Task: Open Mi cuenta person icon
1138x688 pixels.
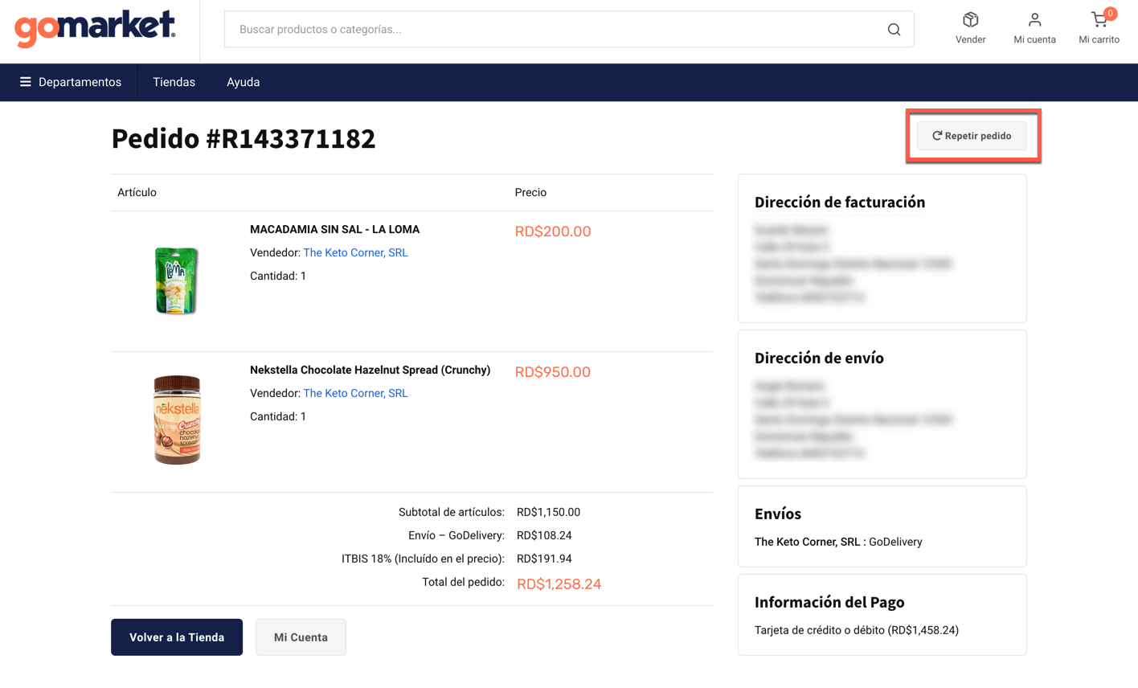Action: point(1034,20)
